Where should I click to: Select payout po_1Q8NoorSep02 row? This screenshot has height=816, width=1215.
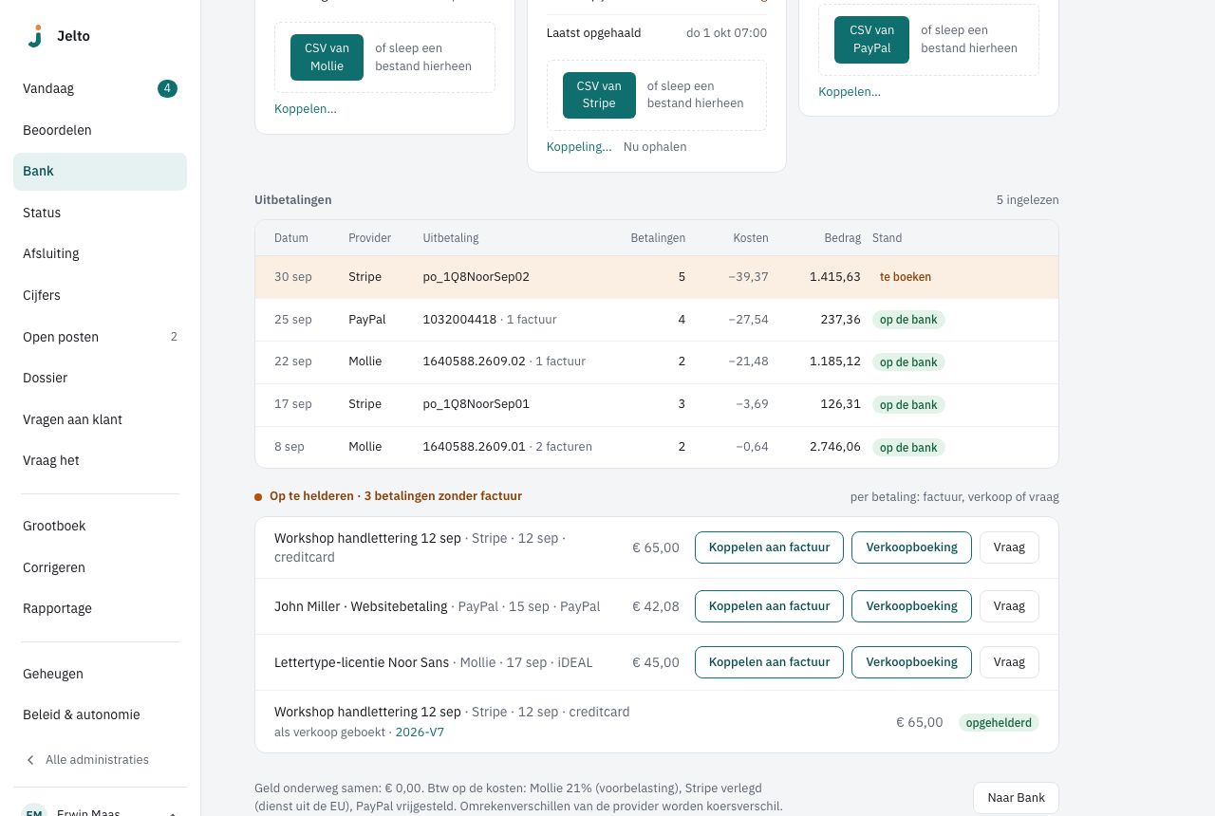pos(657,277)
